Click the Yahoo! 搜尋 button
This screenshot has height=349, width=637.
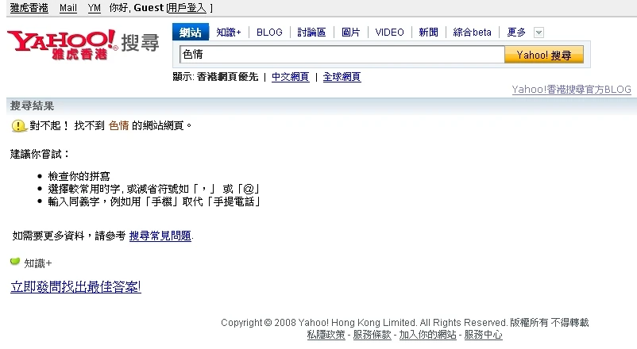[x=544, y=55]
